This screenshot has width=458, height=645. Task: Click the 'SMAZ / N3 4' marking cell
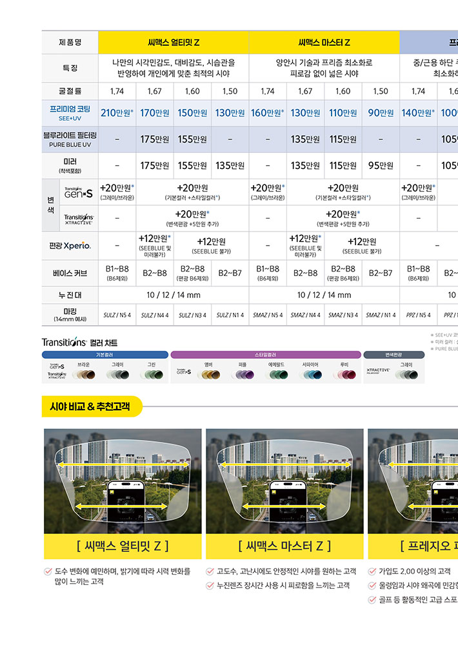[343, 315]
